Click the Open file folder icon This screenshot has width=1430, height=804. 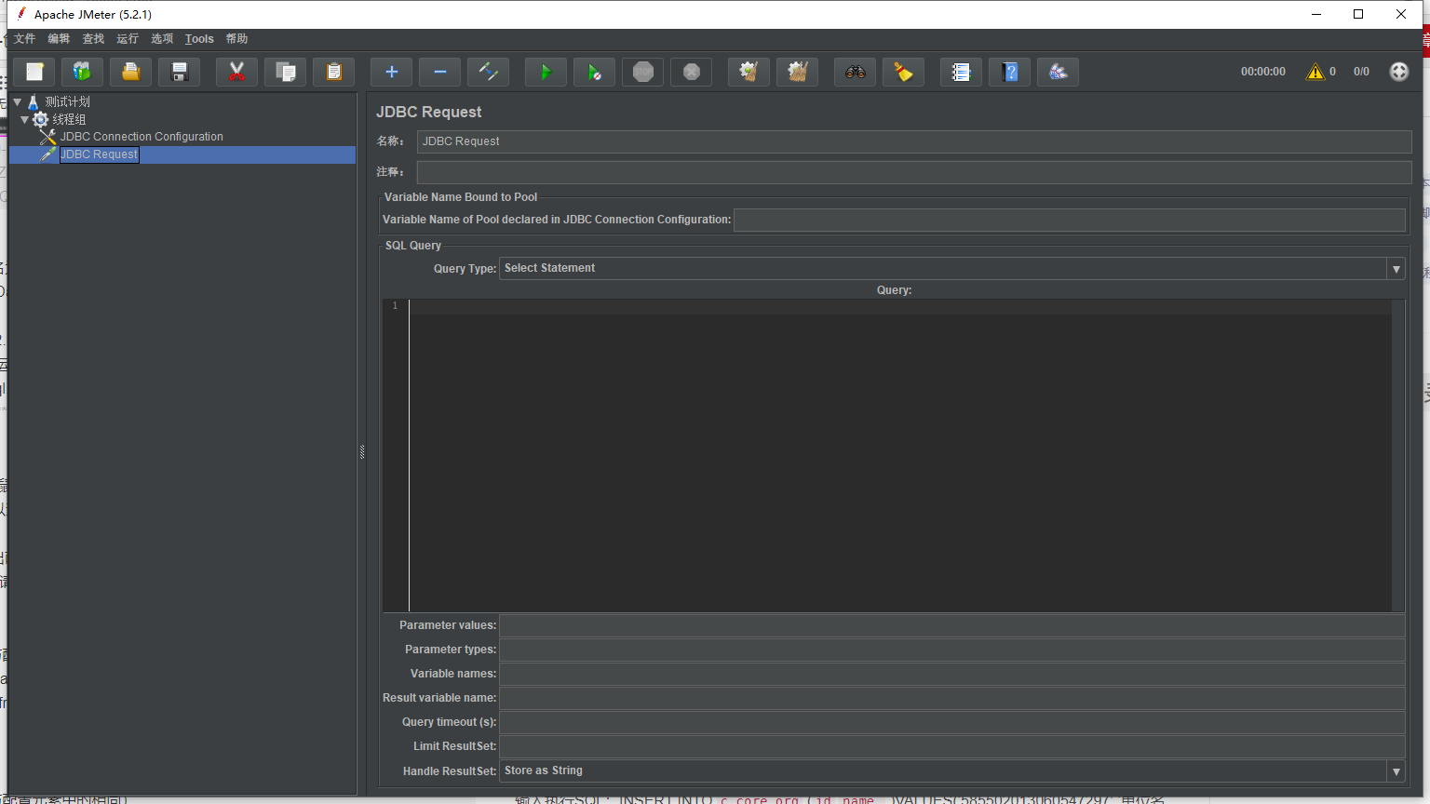tap(131, 72)
